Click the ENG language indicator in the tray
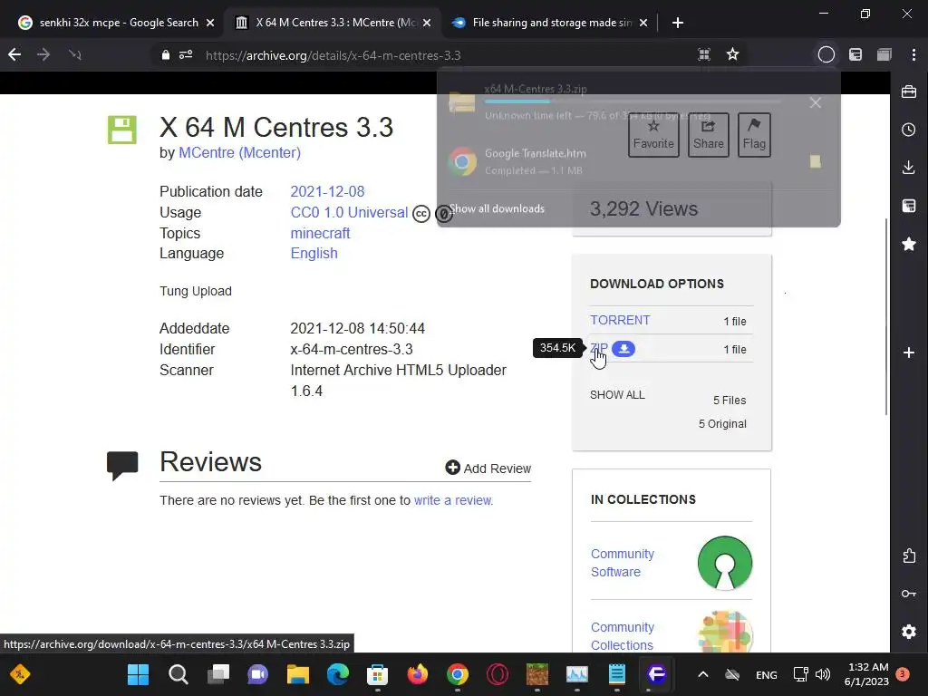Image resolution: width=928 pixels, height=696 pixels. coord(767,674)
